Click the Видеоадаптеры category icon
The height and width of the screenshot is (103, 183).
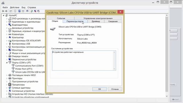pyautogui.click(x=10, y=25)
